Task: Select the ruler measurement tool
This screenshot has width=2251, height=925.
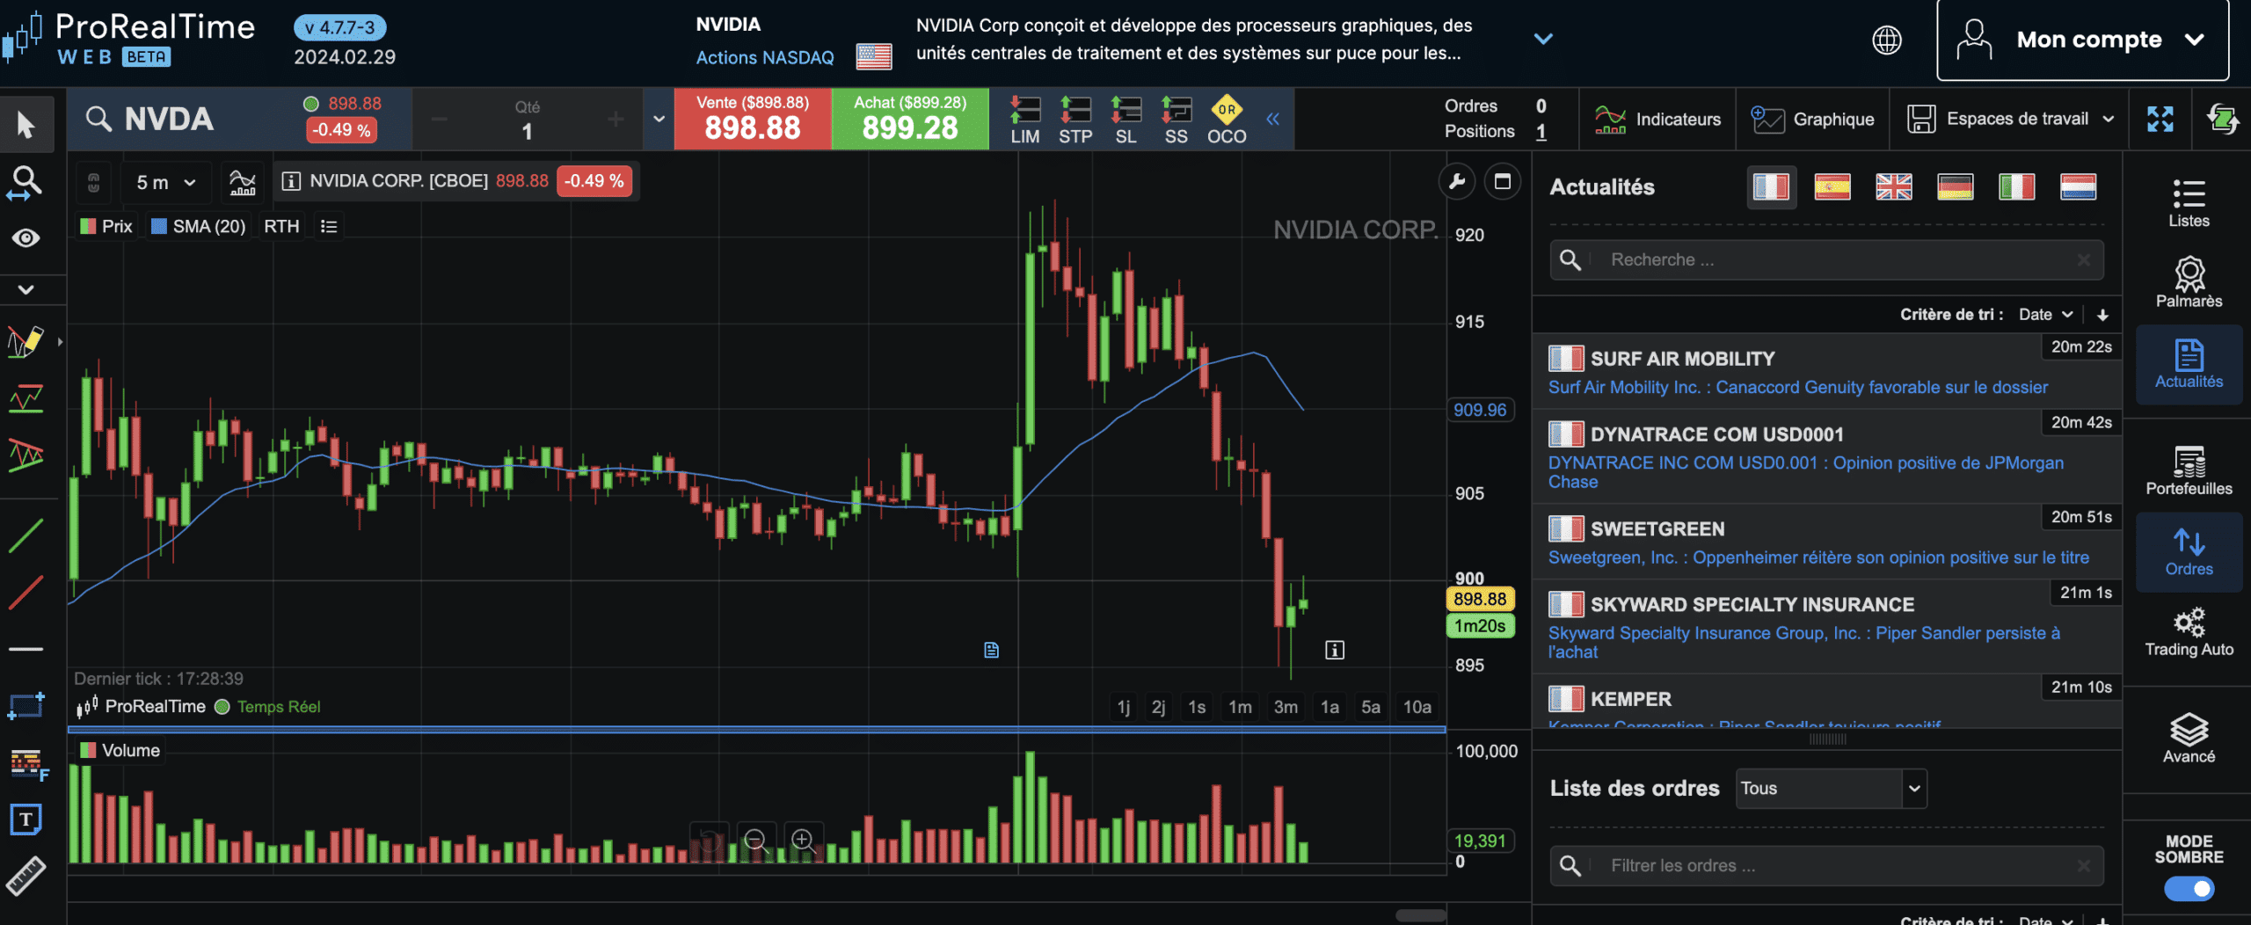Action: 26,876
